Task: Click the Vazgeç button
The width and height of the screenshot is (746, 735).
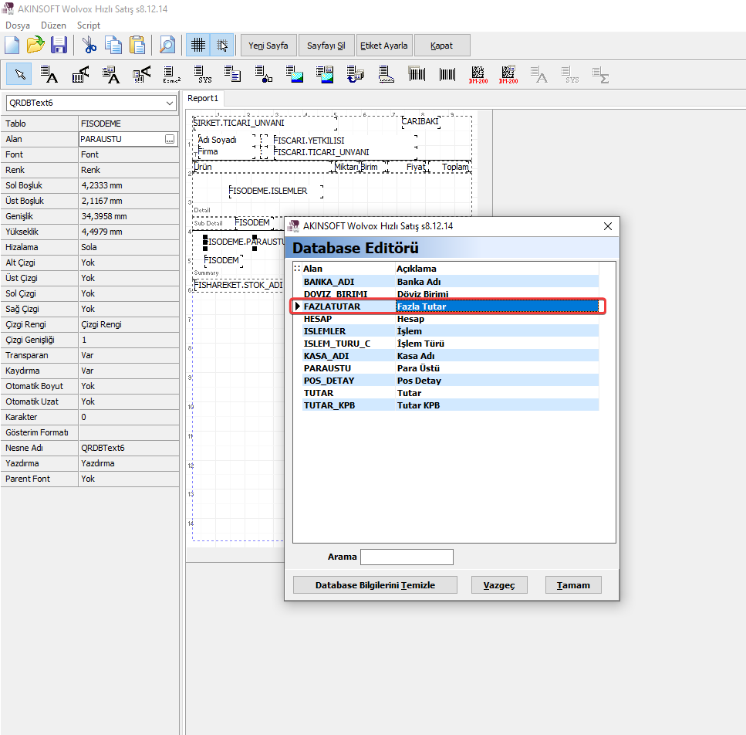Action: tap(499, 585)
